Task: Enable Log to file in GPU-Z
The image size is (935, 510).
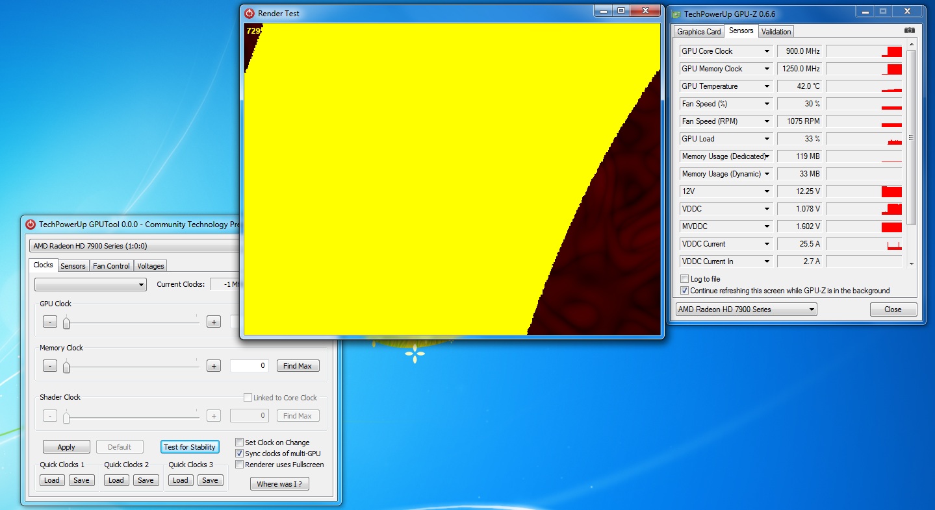Action: 684,279
